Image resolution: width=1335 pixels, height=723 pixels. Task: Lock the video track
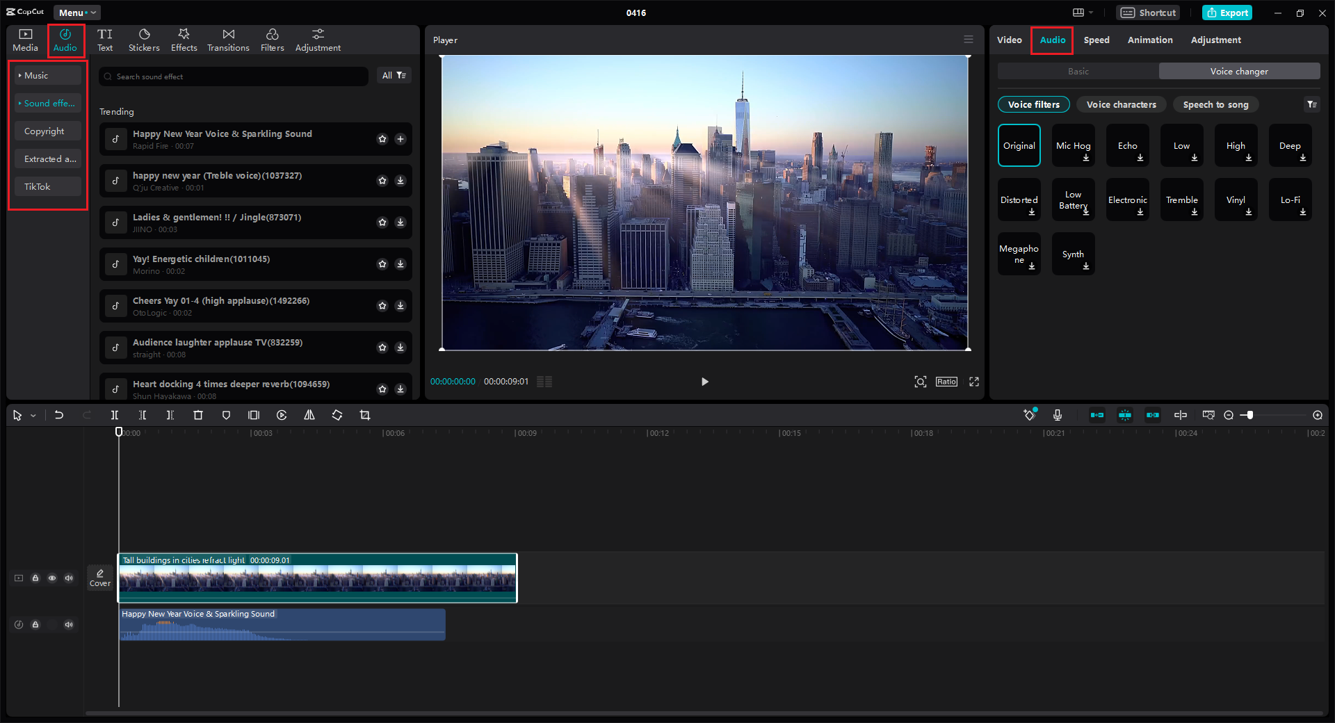35,578
